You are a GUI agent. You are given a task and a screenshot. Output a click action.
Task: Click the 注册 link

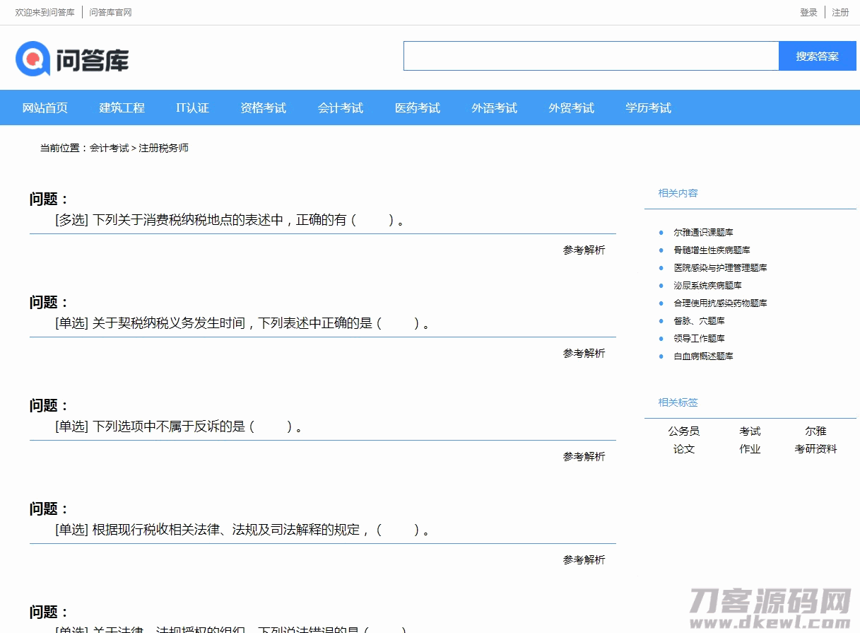tap(840, 13)
